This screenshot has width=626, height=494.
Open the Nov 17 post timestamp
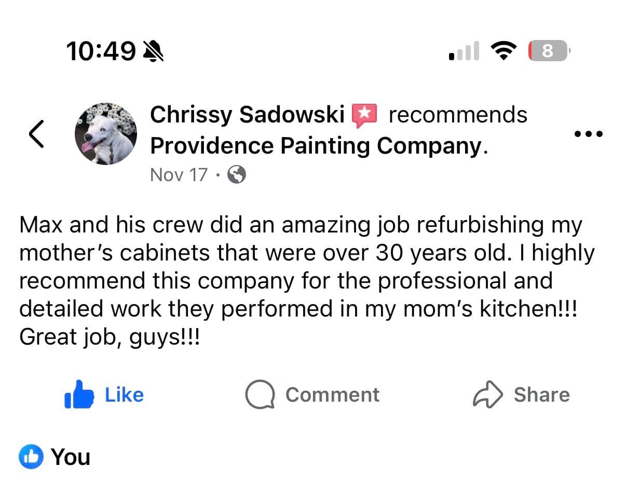click(x=179, y=175)
